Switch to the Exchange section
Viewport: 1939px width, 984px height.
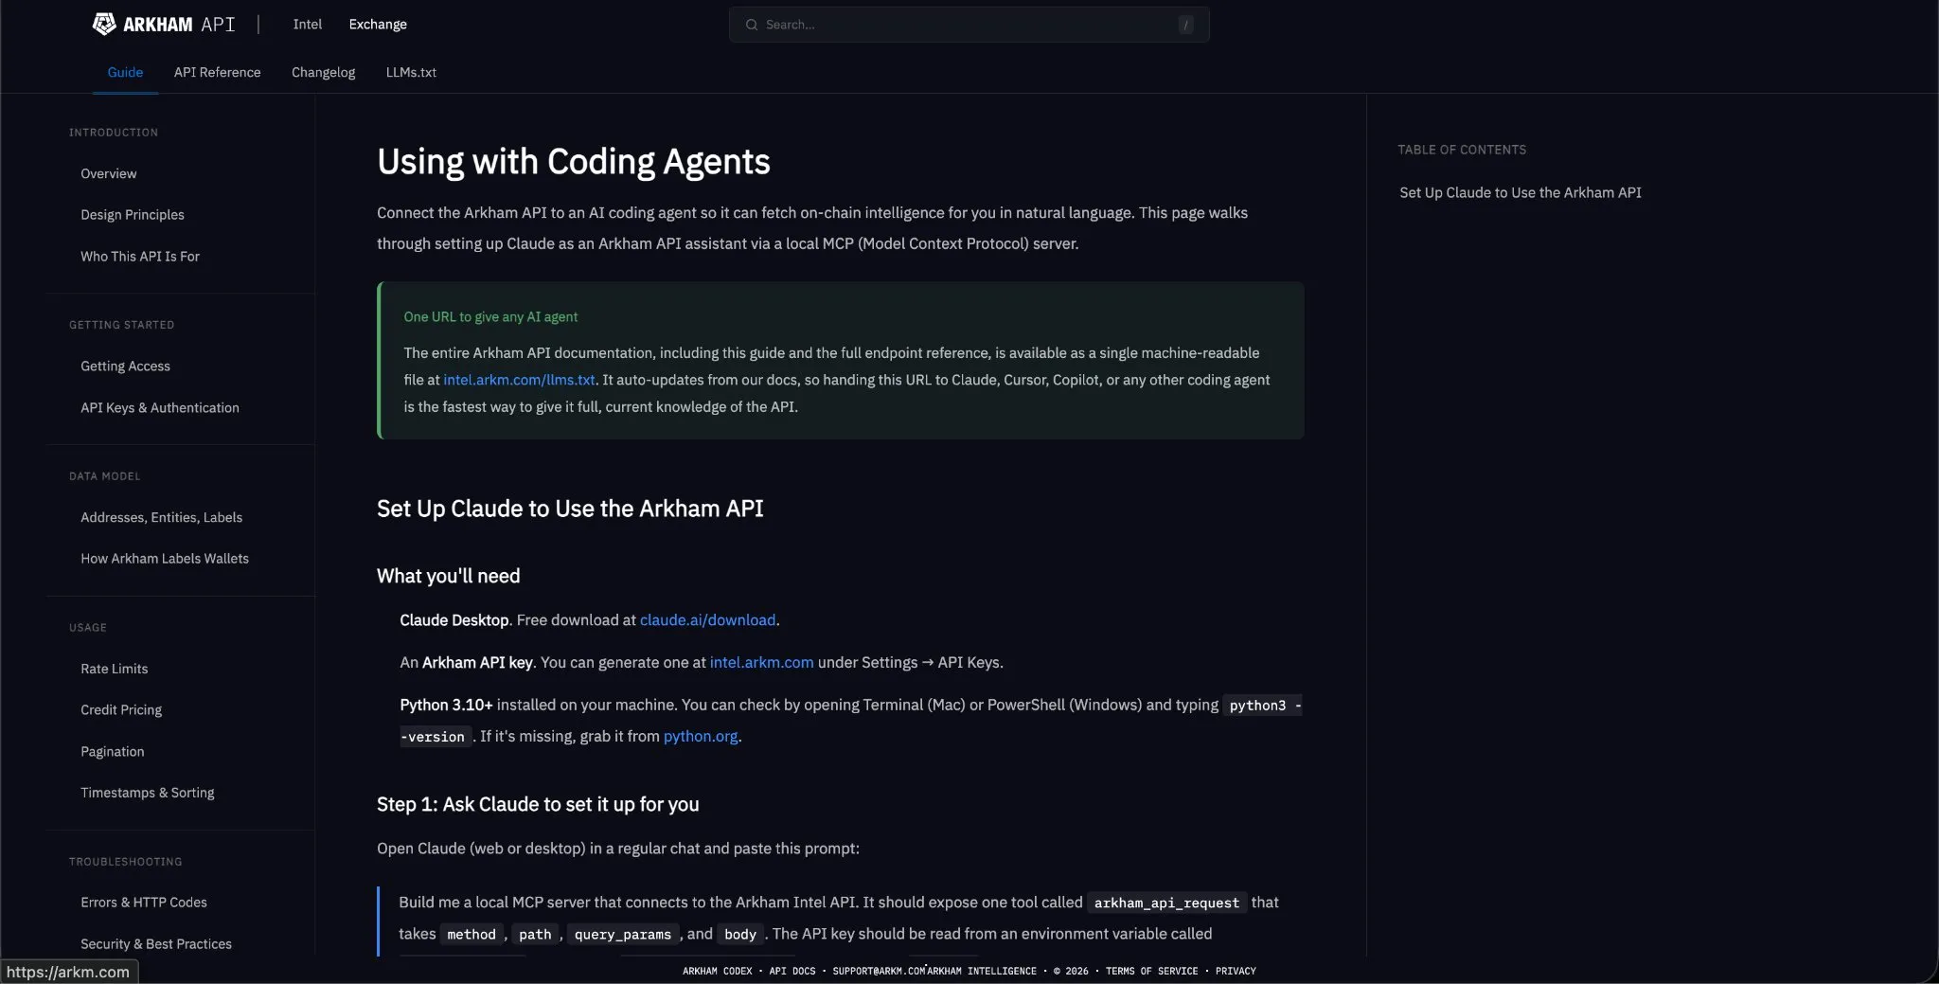378,25
